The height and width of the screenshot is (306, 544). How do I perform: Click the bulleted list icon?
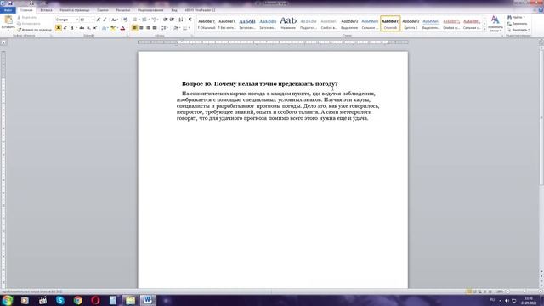click(135, 20)
